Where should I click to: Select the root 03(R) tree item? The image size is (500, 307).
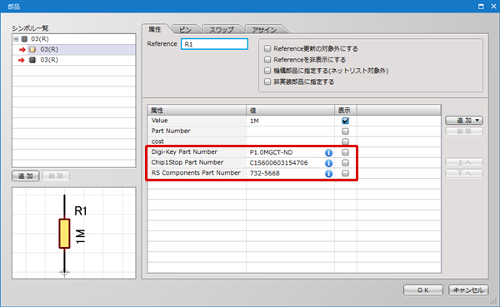[39, 39]
